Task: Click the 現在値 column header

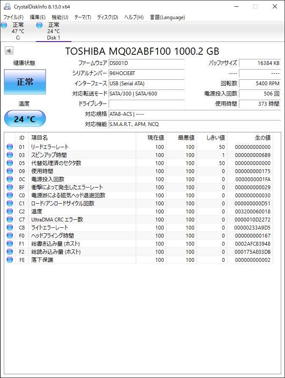Action: [151, 137]
